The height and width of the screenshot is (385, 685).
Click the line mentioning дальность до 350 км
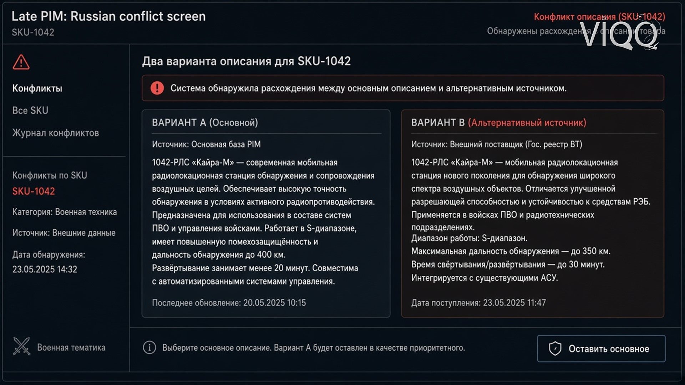tap(511, 251)
